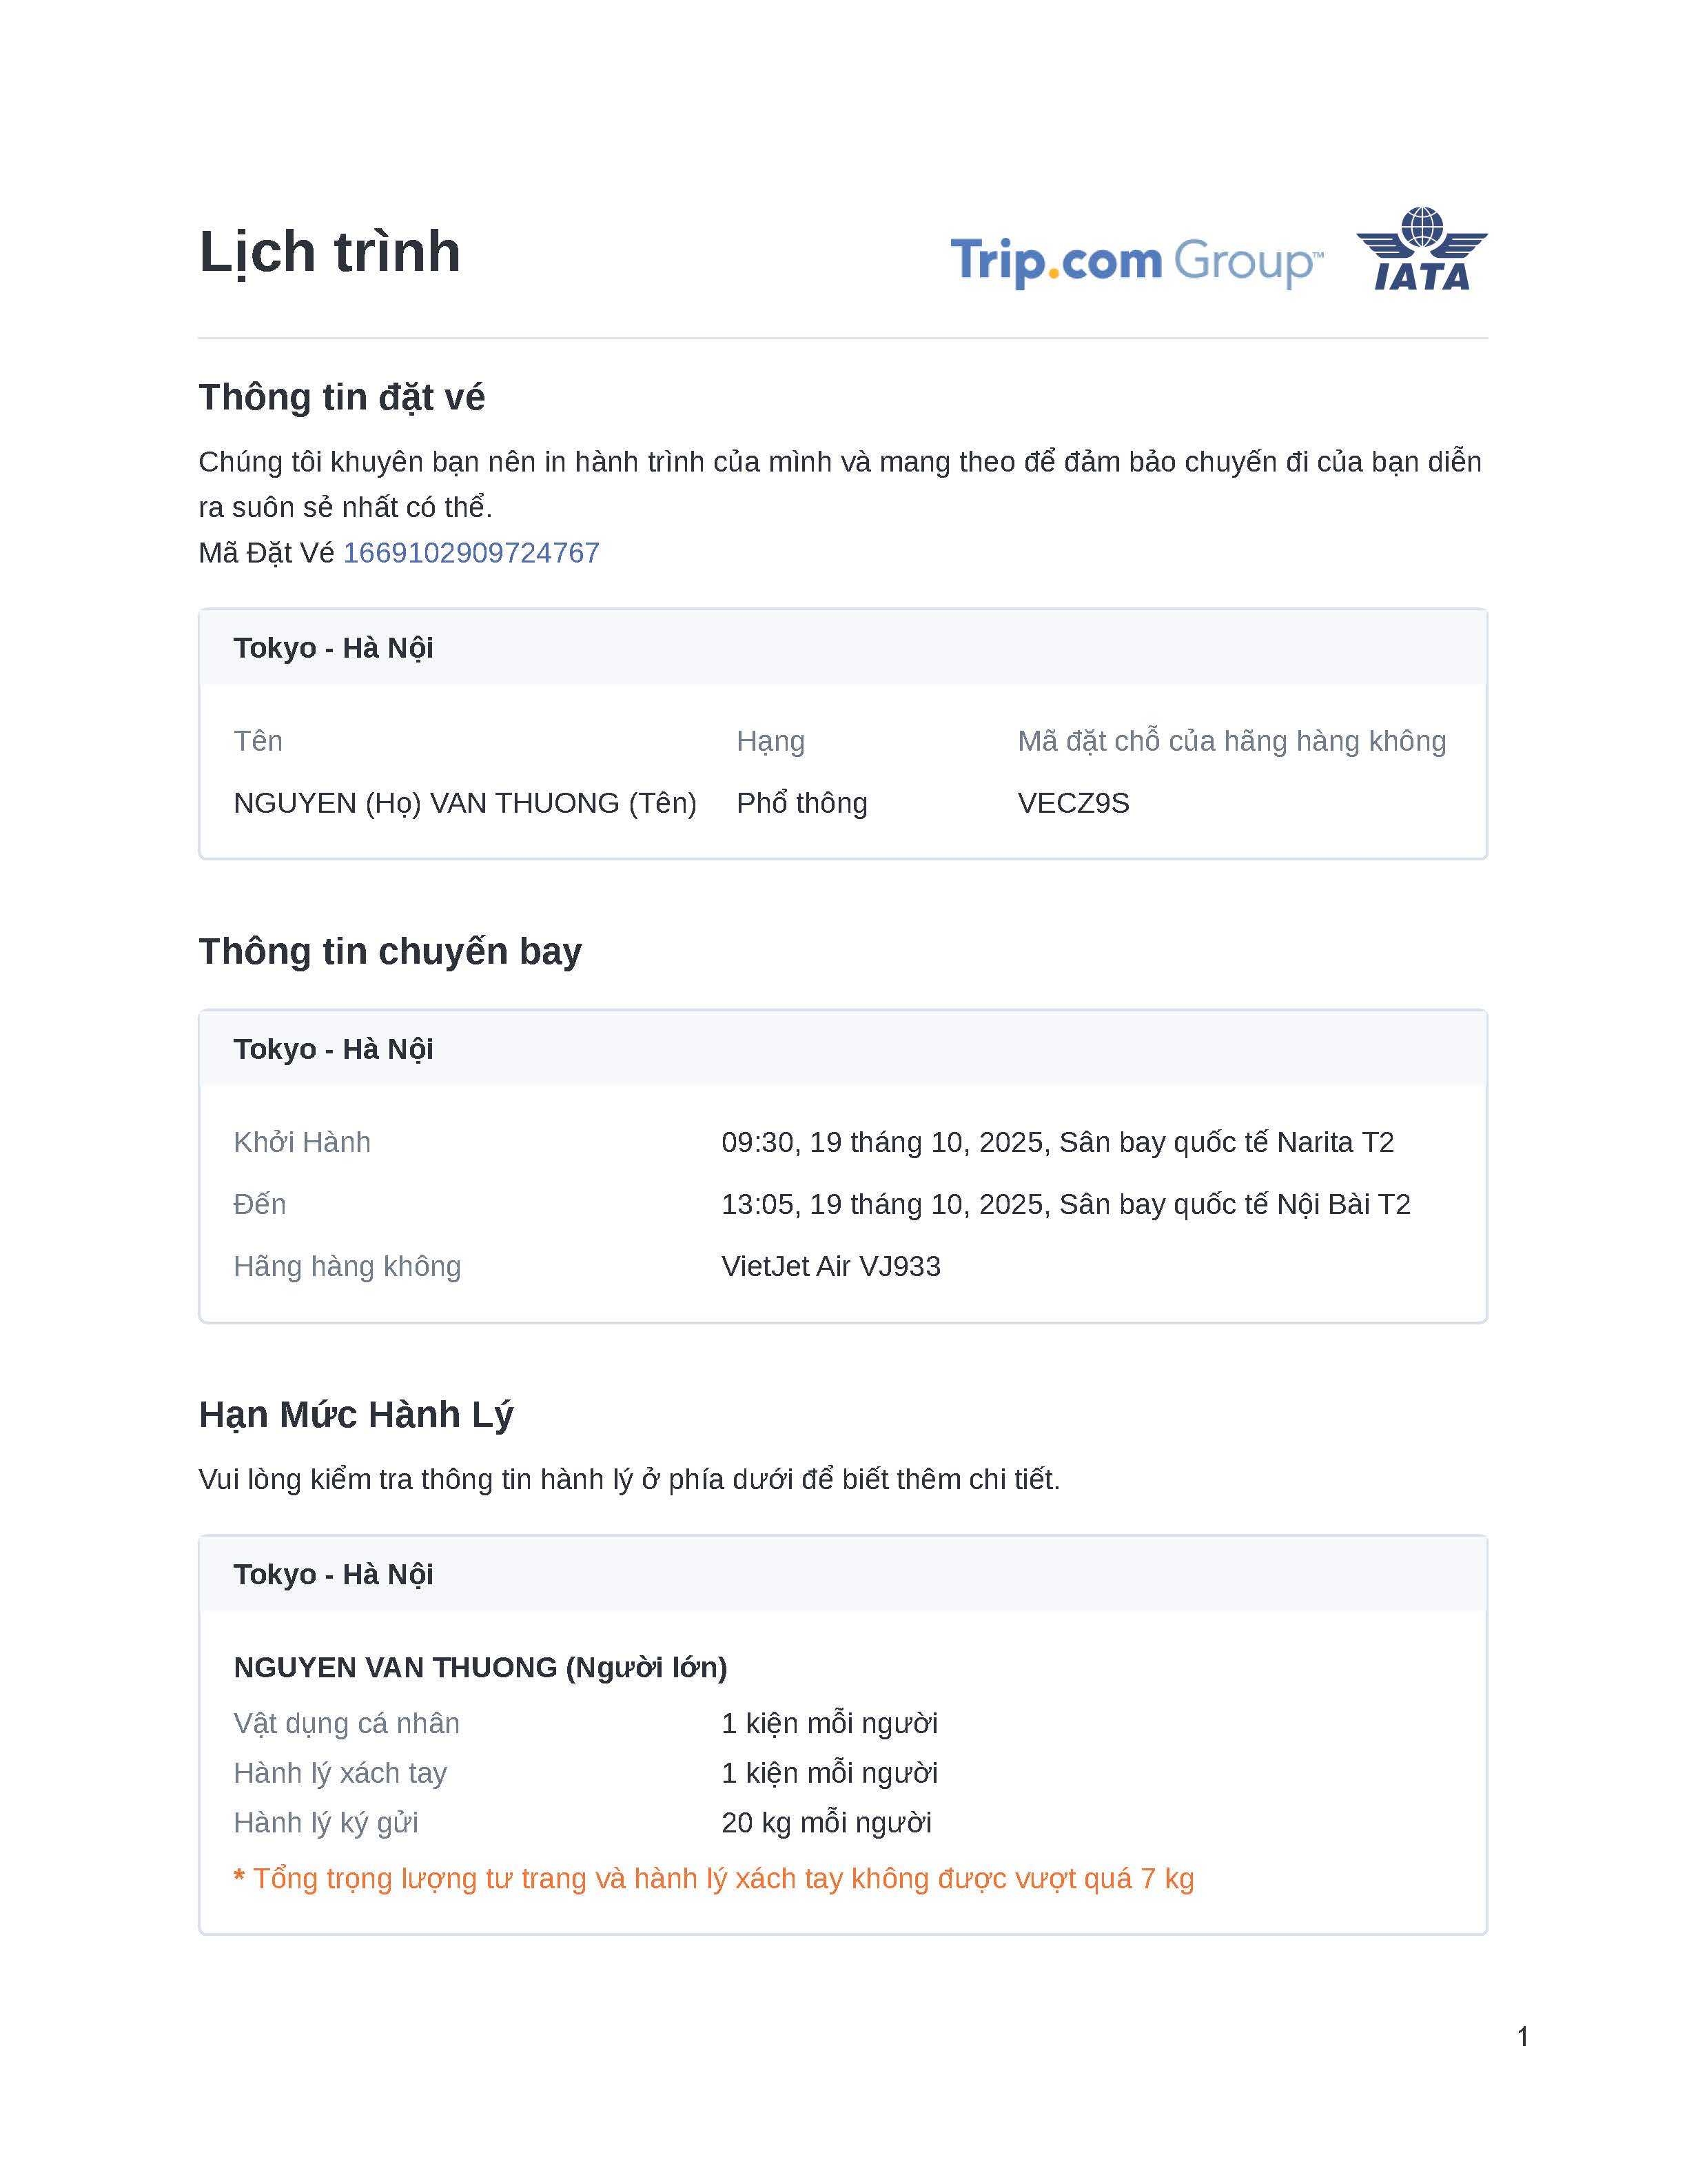Screen dimensions: 1687x2184
Task: Click the orange 7 kg carry-on warning note
Action: pyautogui.click(x=713, y=1878)
